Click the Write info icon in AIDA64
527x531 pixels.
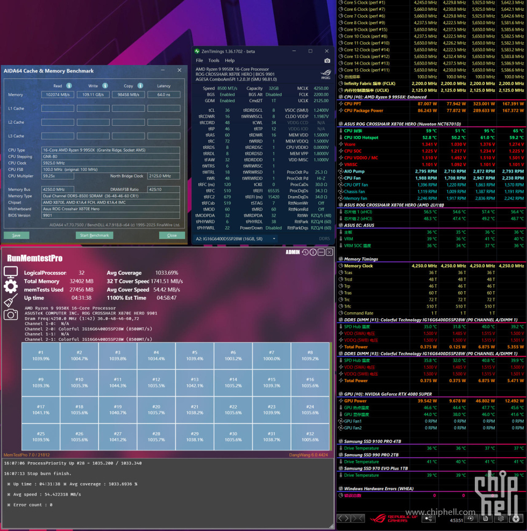(105, 85)
